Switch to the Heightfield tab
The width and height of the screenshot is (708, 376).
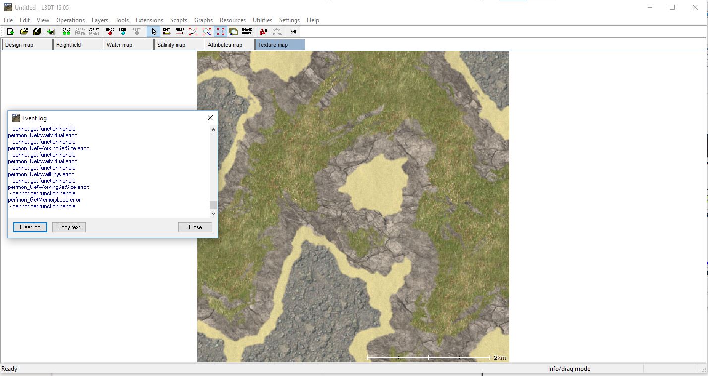(78, 45)
